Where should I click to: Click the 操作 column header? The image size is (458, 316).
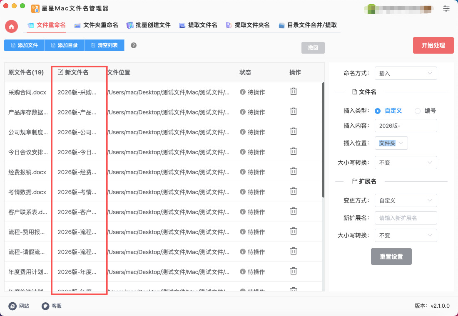pyautogui.click(x=295, y=72)
